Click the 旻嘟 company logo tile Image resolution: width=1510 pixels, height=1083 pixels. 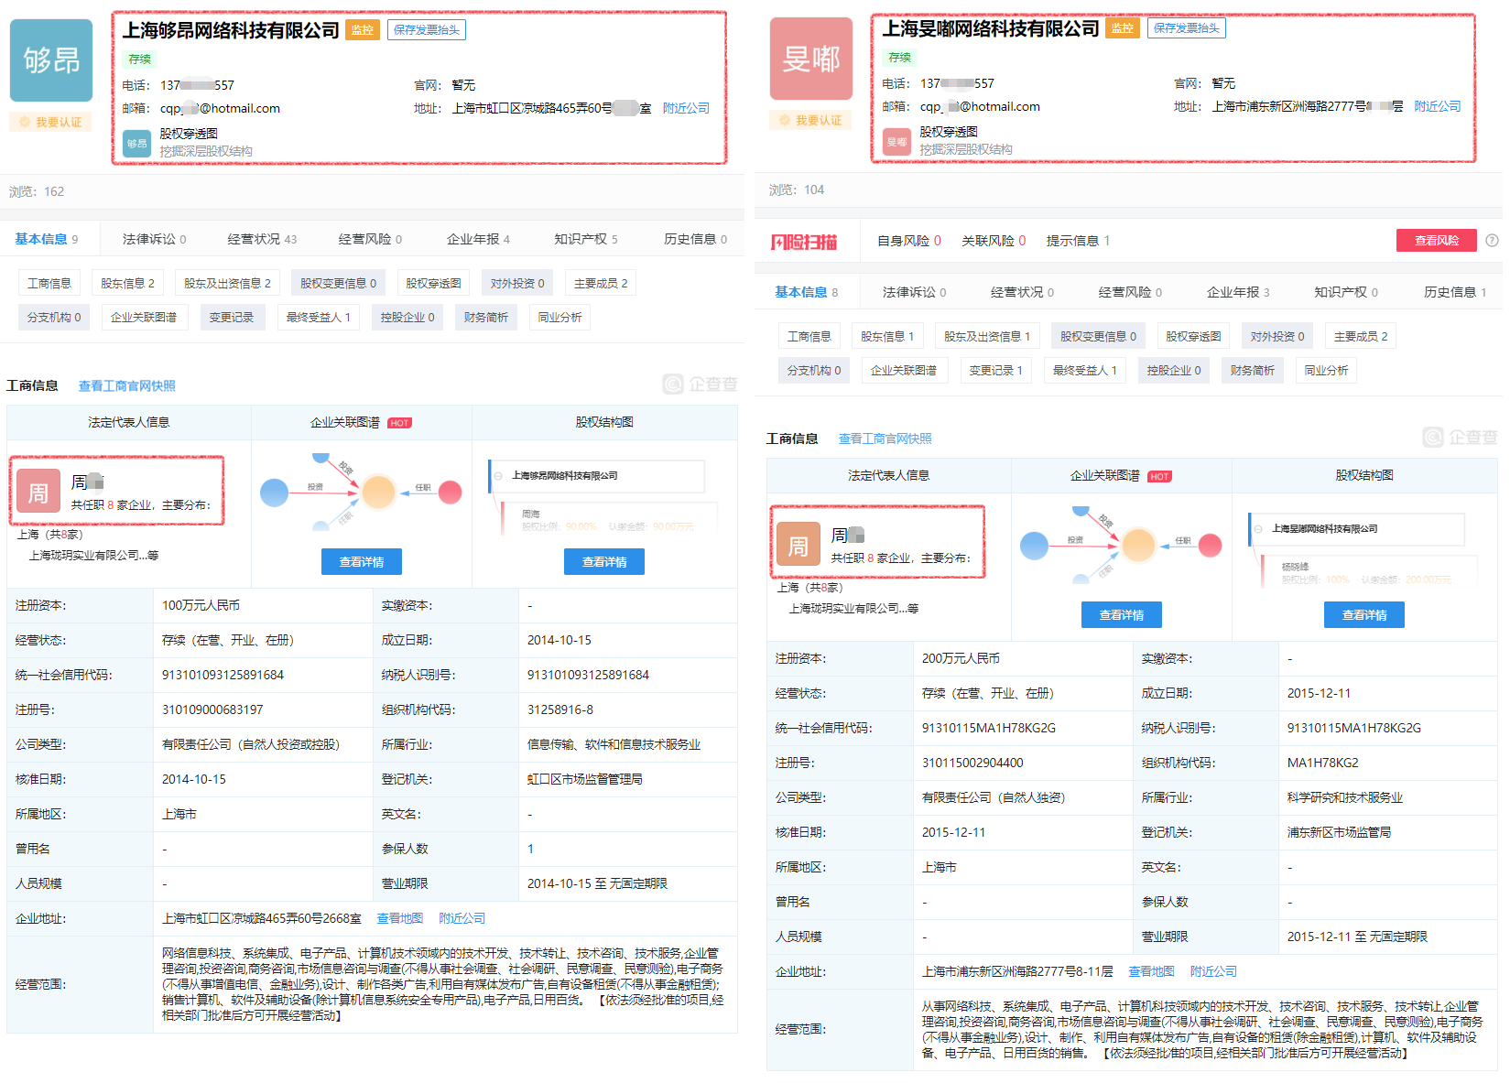(811, 59)
